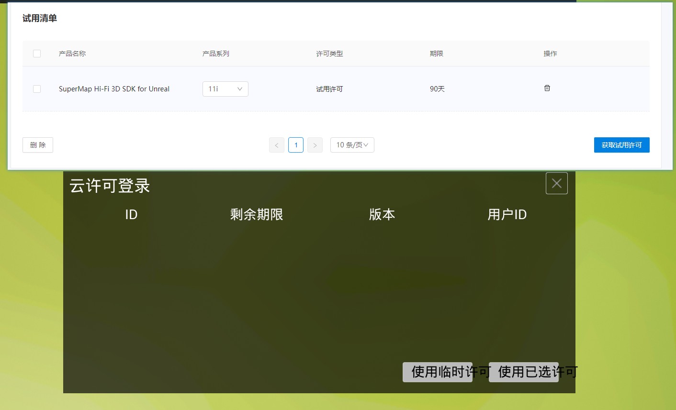Close the 云许可登录 dialog
Screen dimensions: 676x410
557,183
